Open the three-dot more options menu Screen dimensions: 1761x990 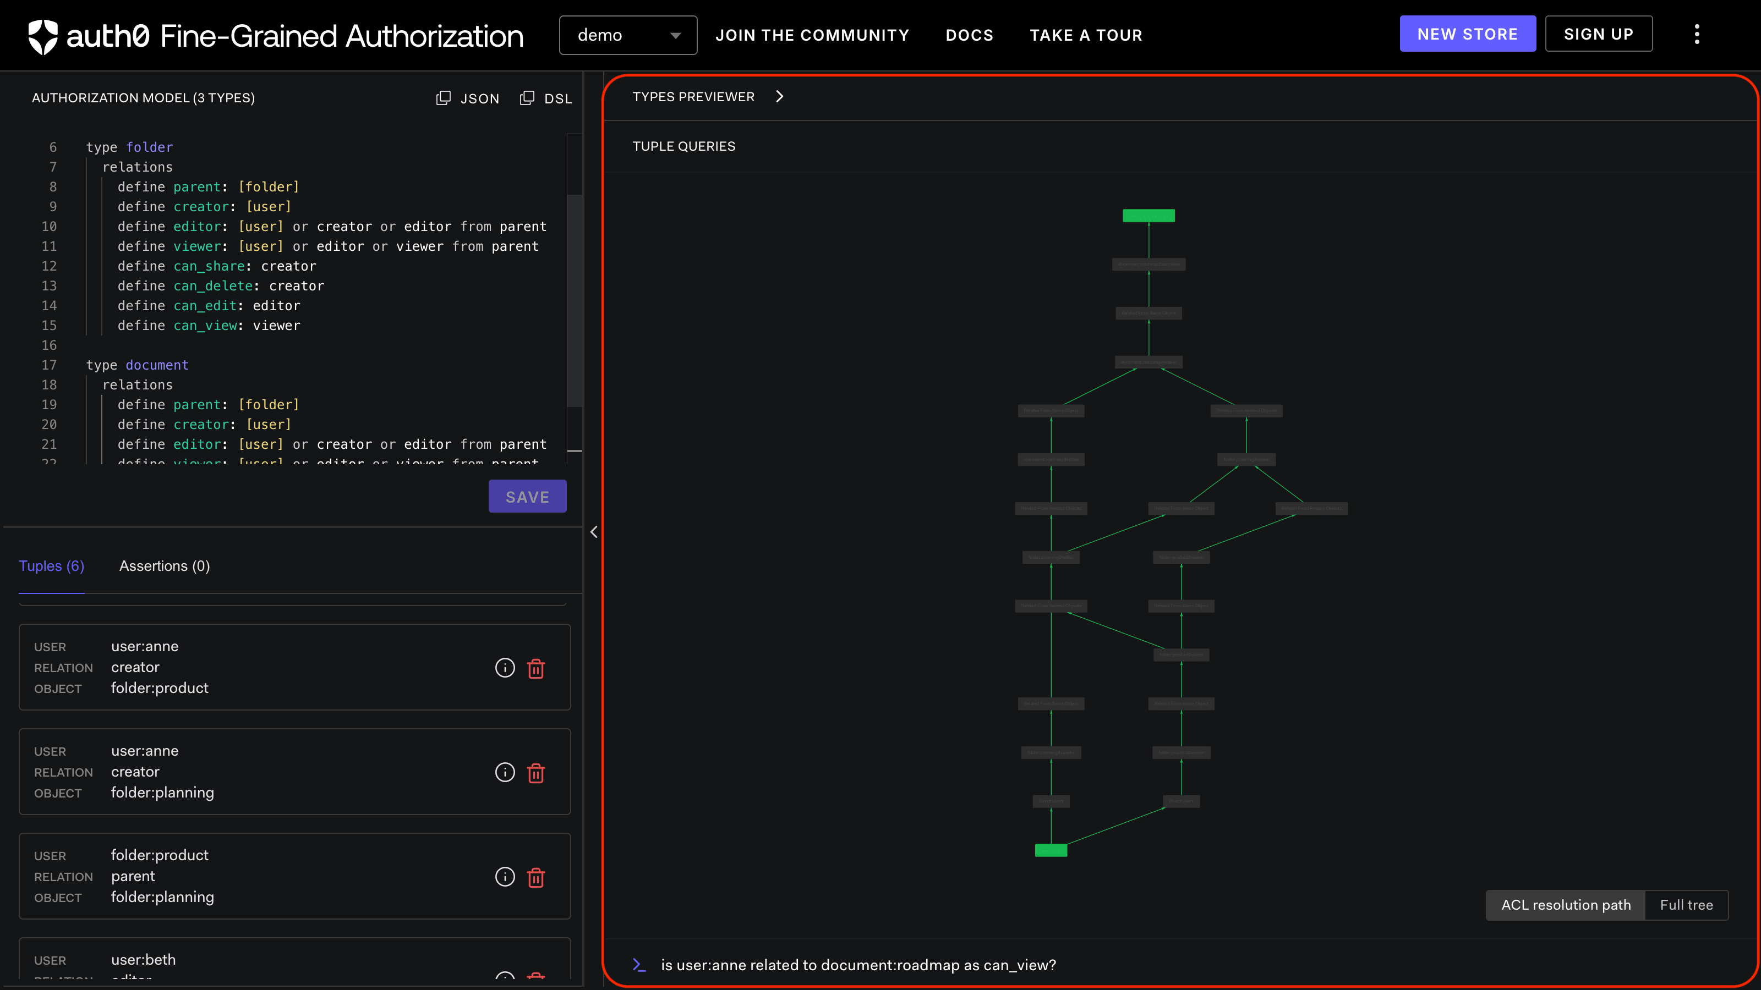(1697, 34)
